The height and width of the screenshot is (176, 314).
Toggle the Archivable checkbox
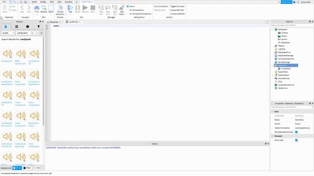click(296, 140)
